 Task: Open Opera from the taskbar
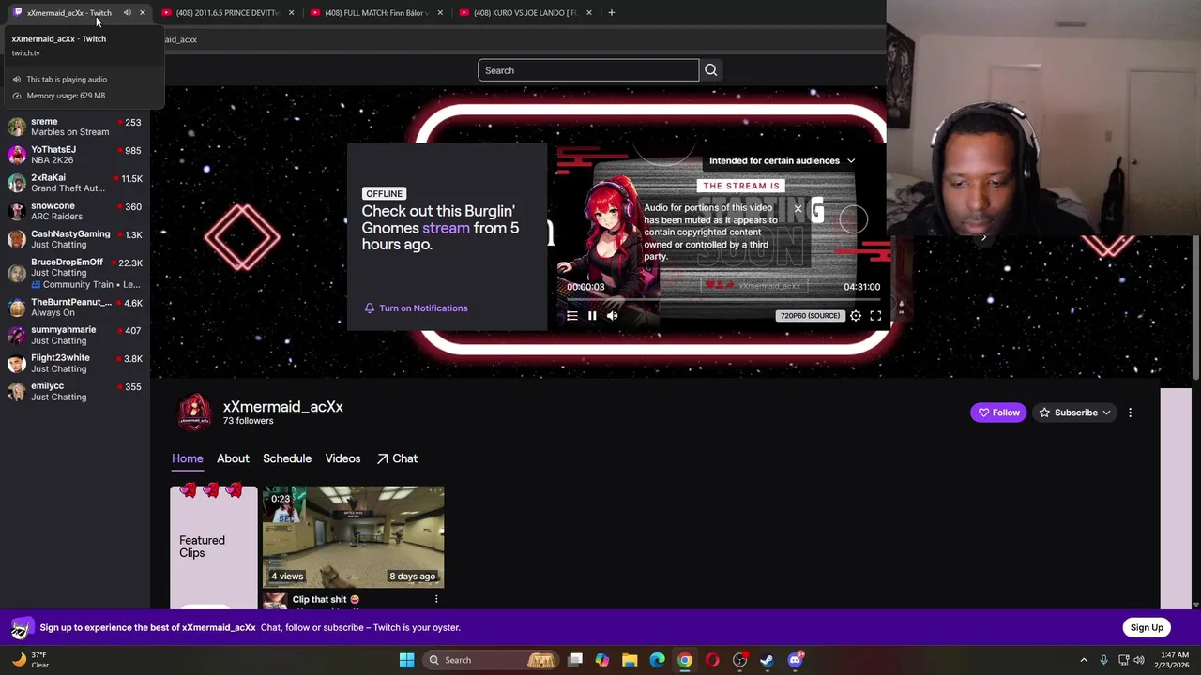click(x=712, y=660)
